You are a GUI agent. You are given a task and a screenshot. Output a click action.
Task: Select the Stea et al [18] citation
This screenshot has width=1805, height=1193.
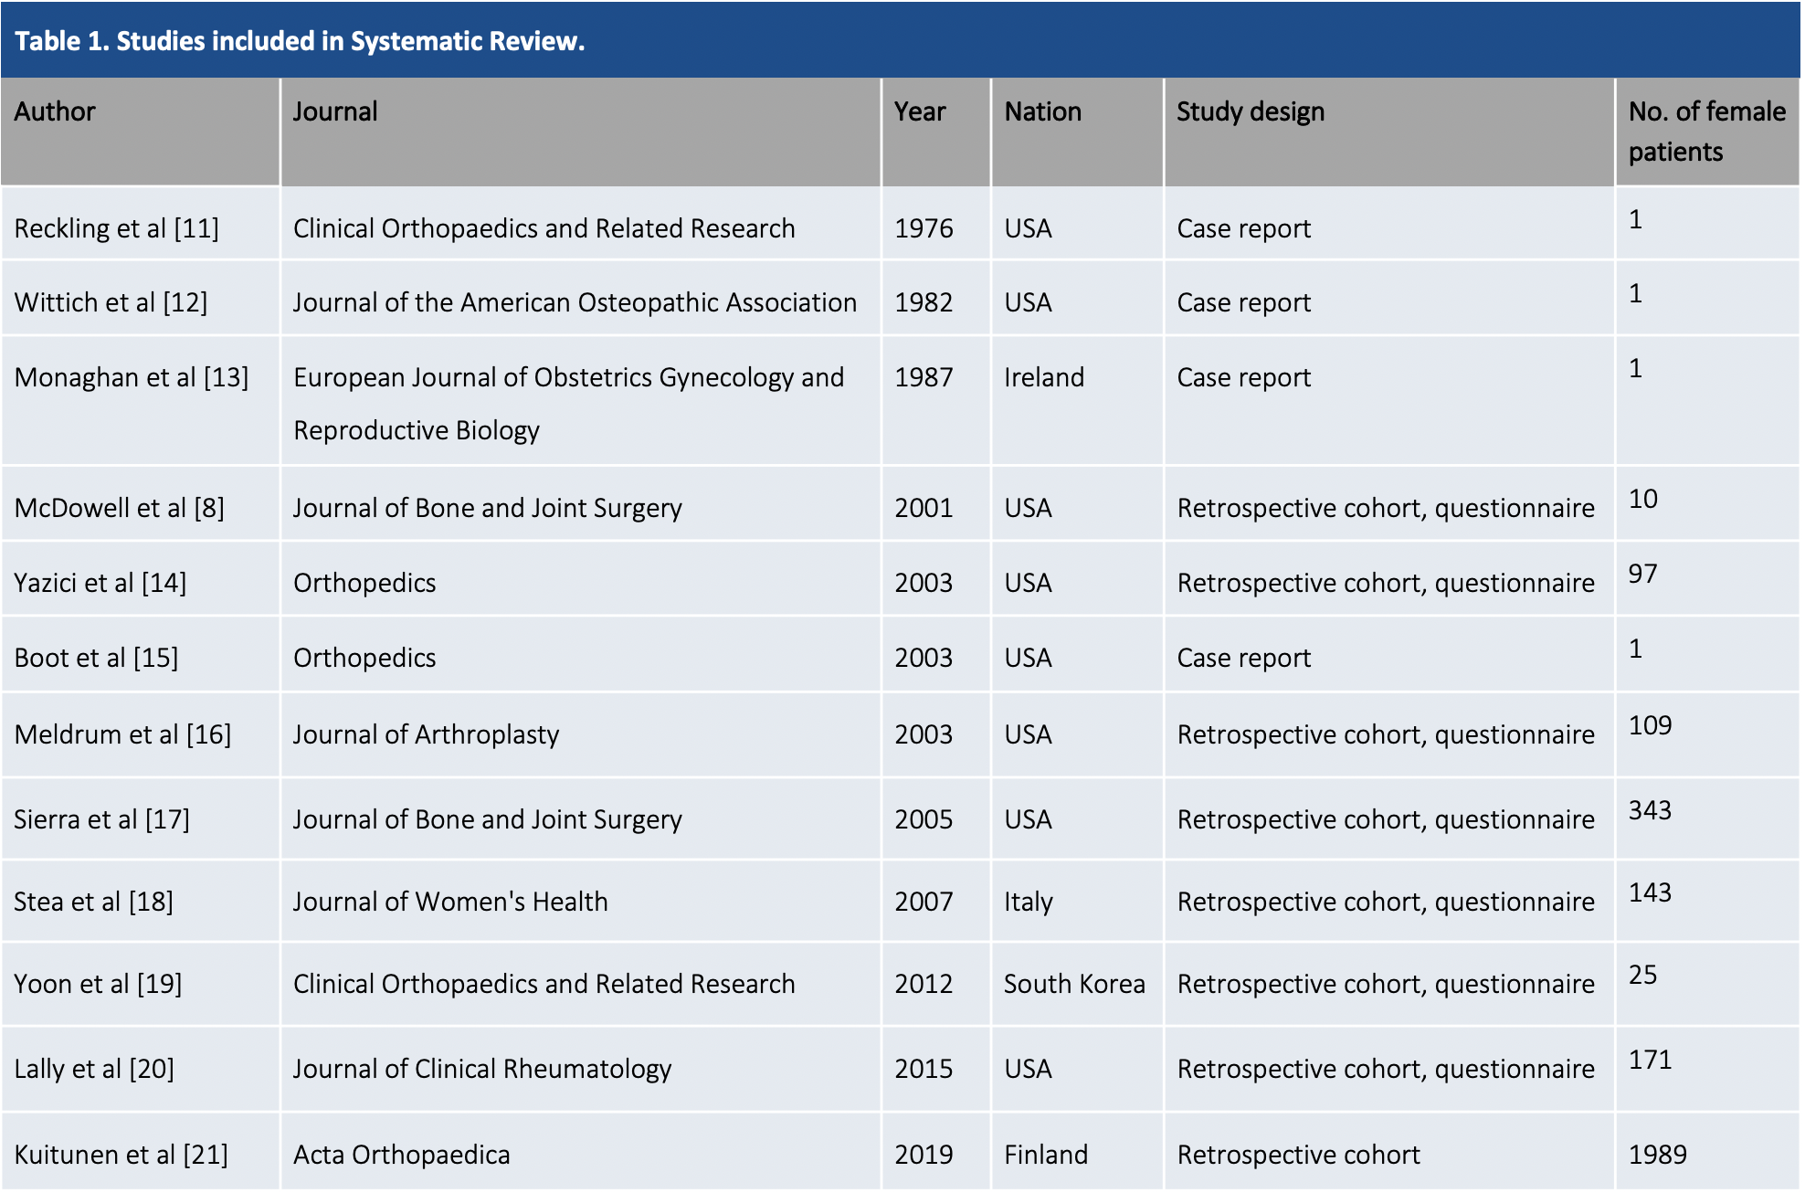pos(93,902)
